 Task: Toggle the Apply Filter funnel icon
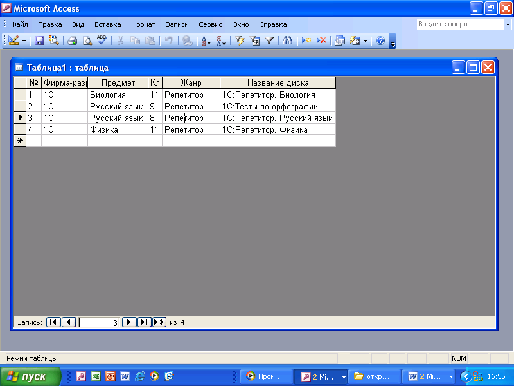click(269, 41)
